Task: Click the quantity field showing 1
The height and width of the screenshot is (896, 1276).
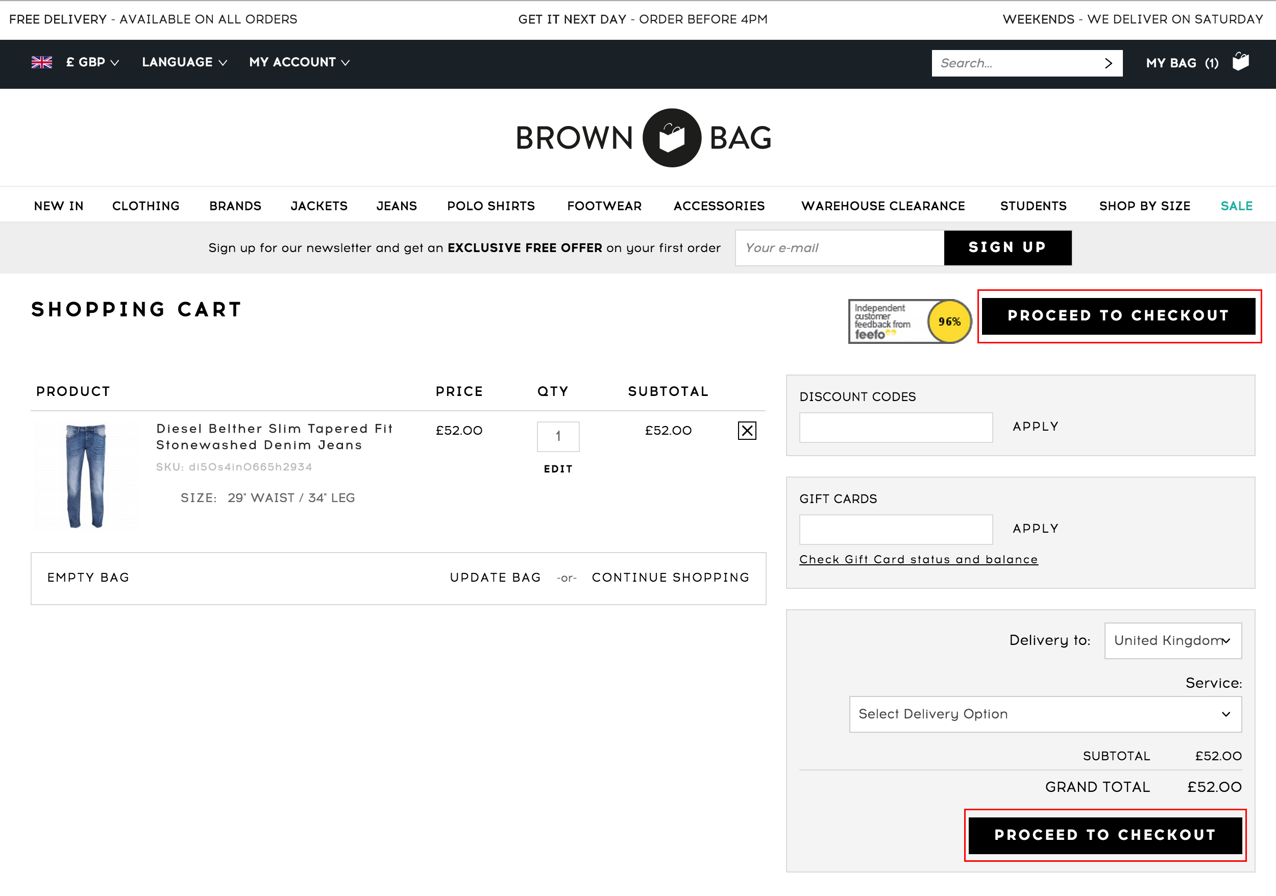Action: [558, 437]
